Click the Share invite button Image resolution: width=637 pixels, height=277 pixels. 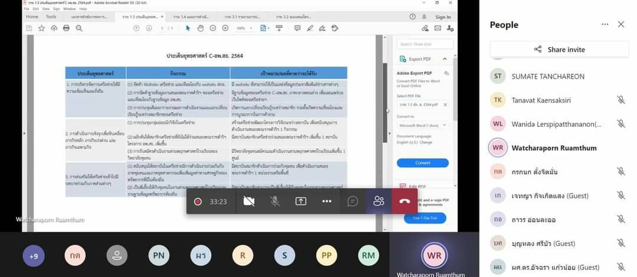click(x=555, y=49)
